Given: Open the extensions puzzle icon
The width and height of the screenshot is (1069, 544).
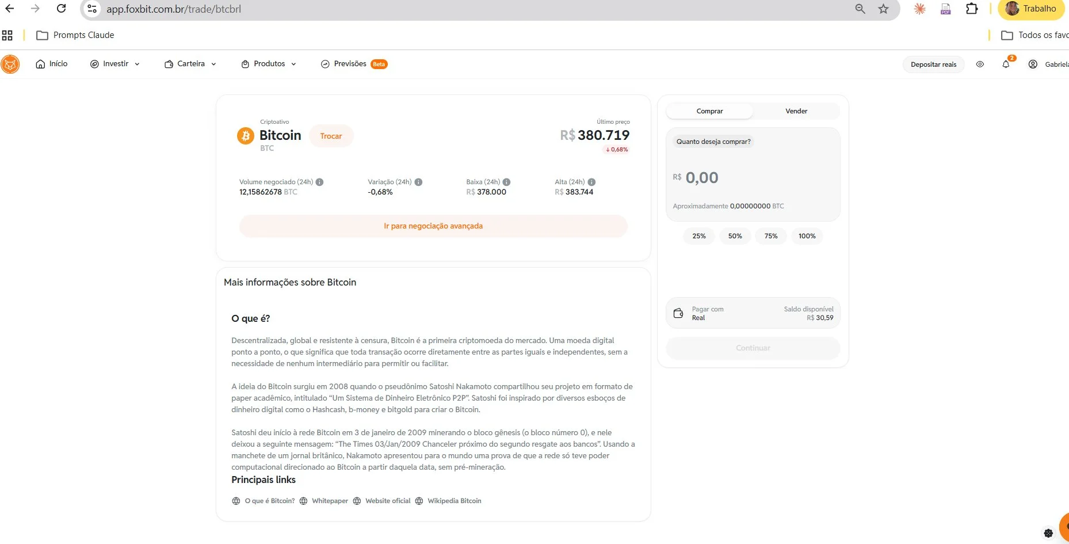Looking at the screenshot, I should pos(972,9).
